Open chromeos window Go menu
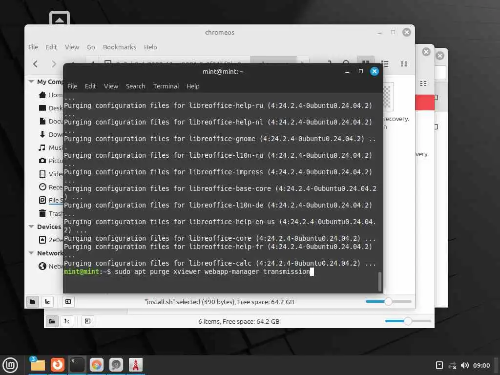500x375 pixels. pyautogui.click(x=91, y=47)
